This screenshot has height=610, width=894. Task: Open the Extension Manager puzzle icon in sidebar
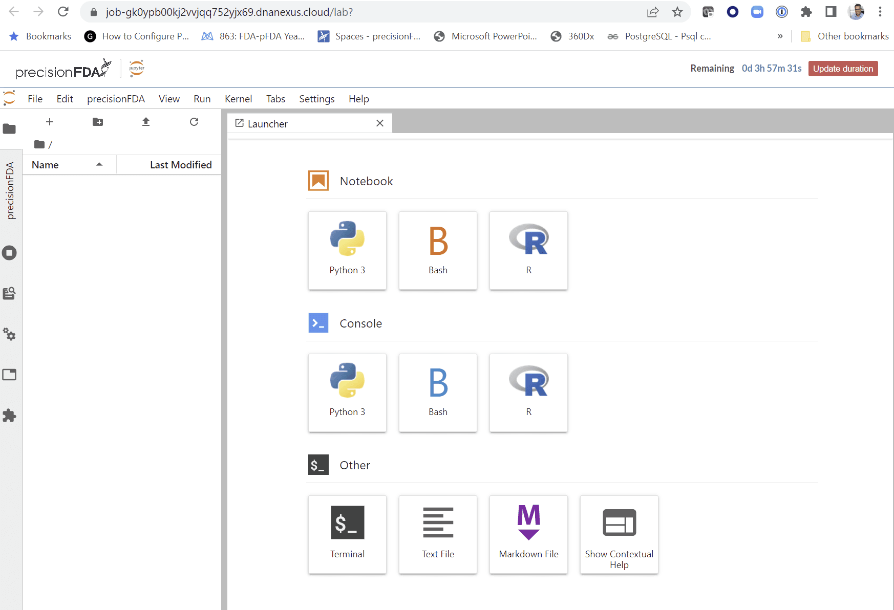9,416
